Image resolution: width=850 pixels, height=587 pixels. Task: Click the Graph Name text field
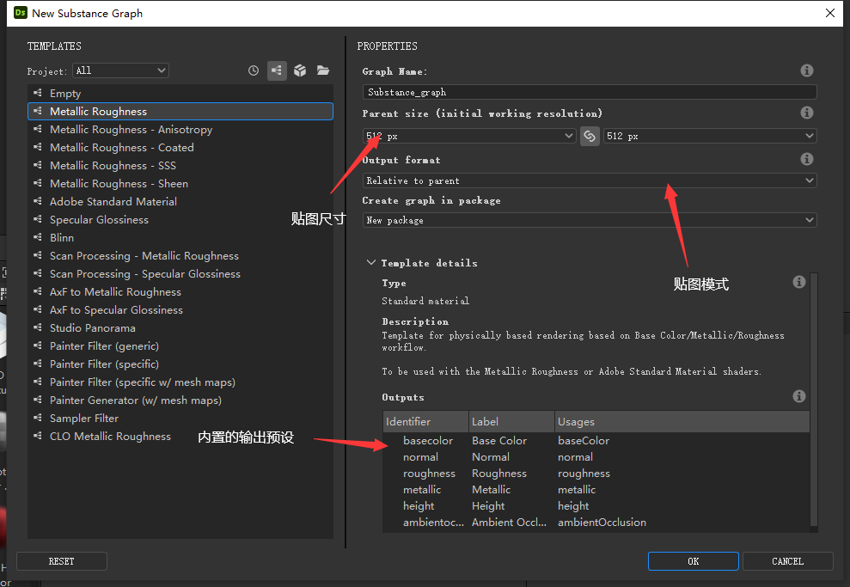[x=590, y=92]
